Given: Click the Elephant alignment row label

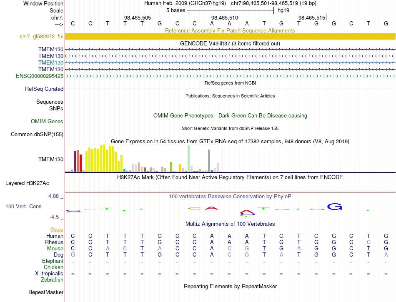Looking at the screenshot, I should [x=53, y=261].
